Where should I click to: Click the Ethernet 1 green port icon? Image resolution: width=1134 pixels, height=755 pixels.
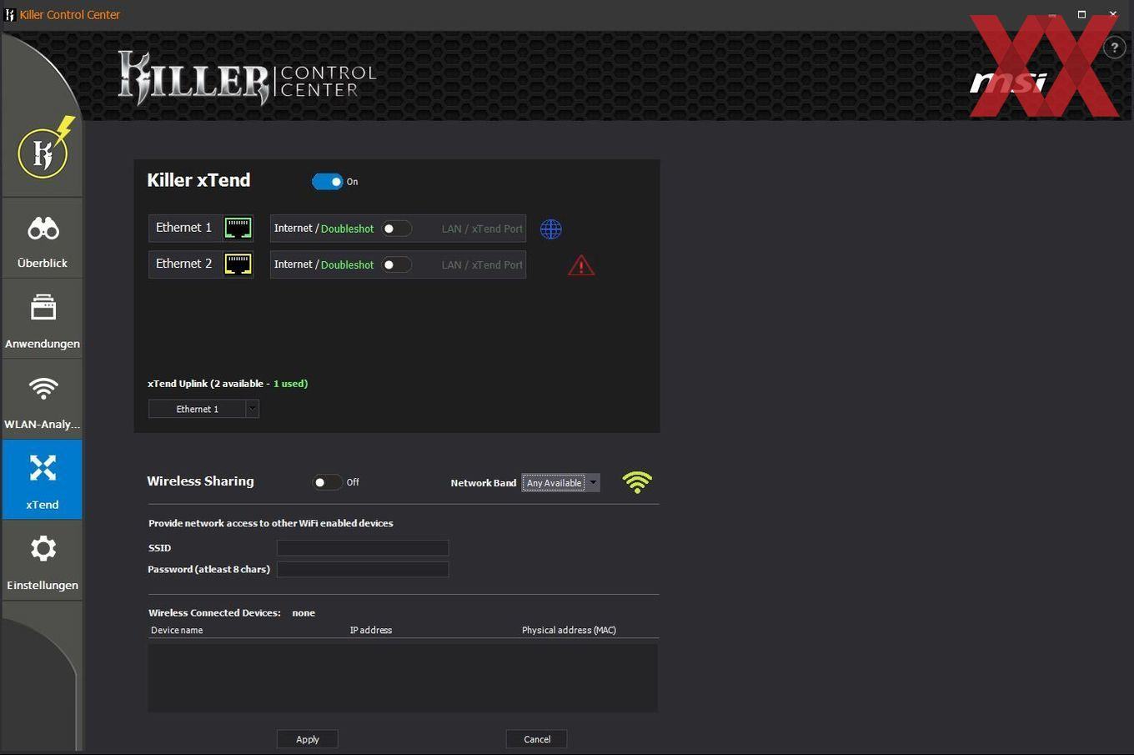coord(238,228)
